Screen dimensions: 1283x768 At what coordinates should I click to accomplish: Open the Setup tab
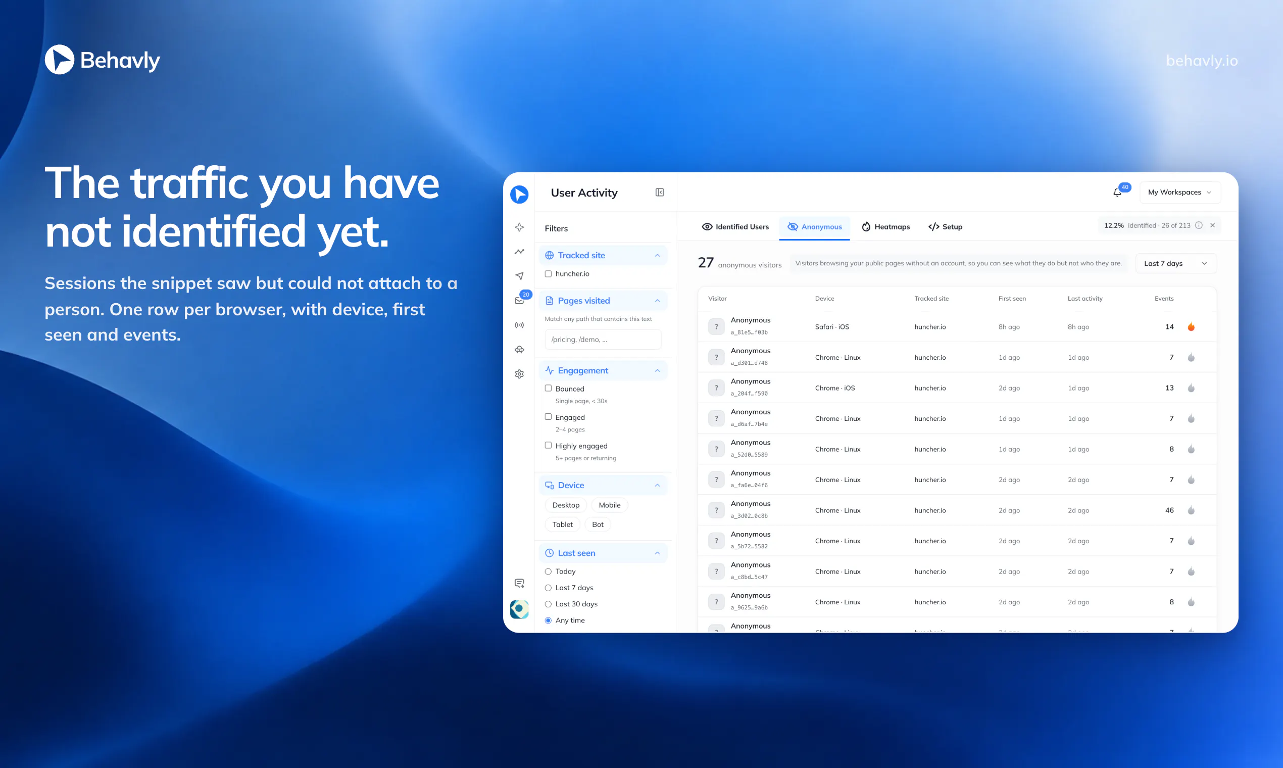(945, 227)
